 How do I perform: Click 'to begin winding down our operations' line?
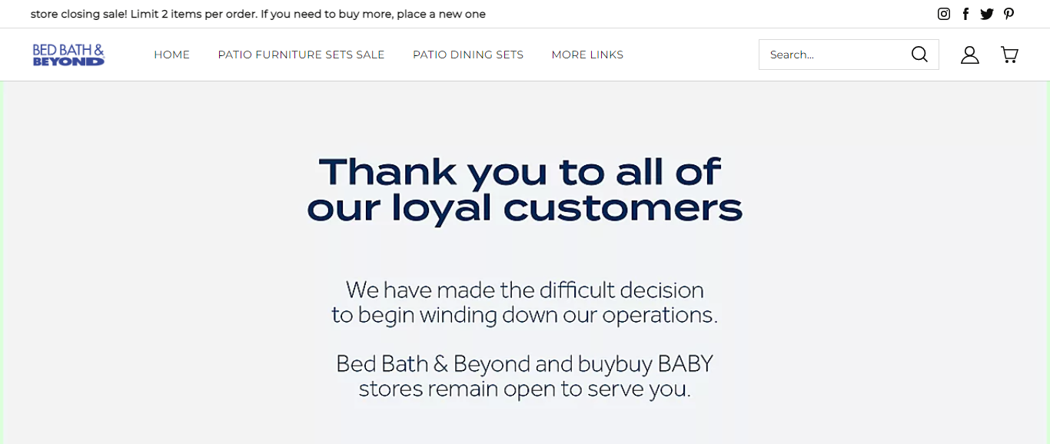(x=525, y=315)
